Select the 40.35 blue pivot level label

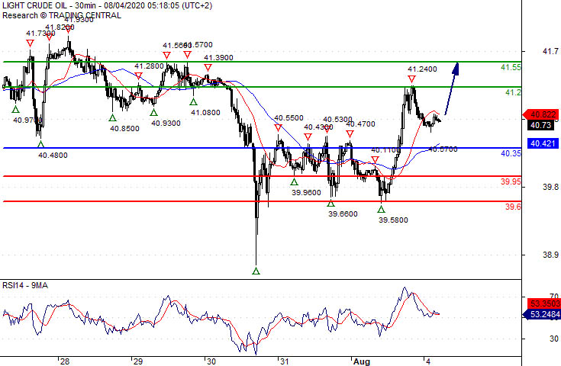pyautogui.click(x=511, y=154)
